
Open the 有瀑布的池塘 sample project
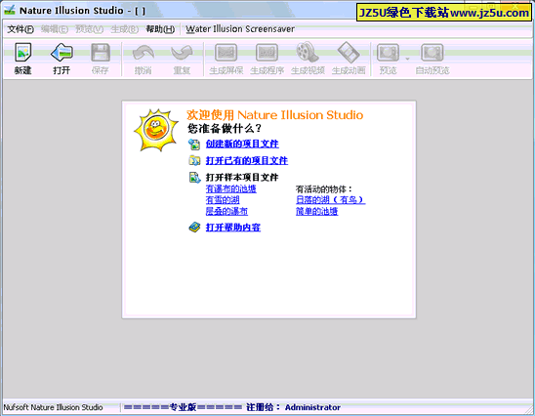[231, 189]
